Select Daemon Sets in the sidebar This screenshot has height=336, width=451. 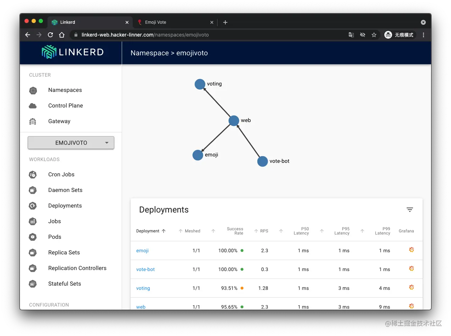(x=65, y=190)
